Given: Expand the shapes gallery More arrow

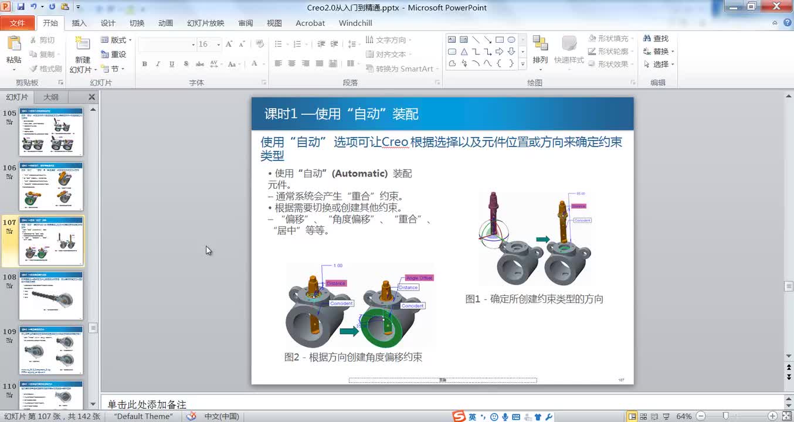Looking at the screenshot, I should (x=522, y=63).
